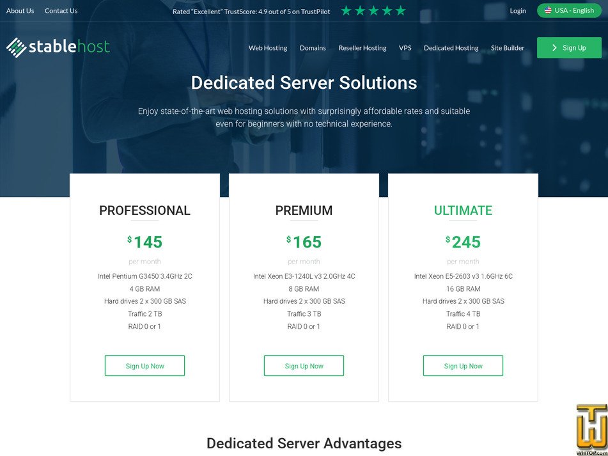Click 'Intel Pentium G3450 3.4GHz 2C' text
The image size is (608, 456).
pos(144,276)
